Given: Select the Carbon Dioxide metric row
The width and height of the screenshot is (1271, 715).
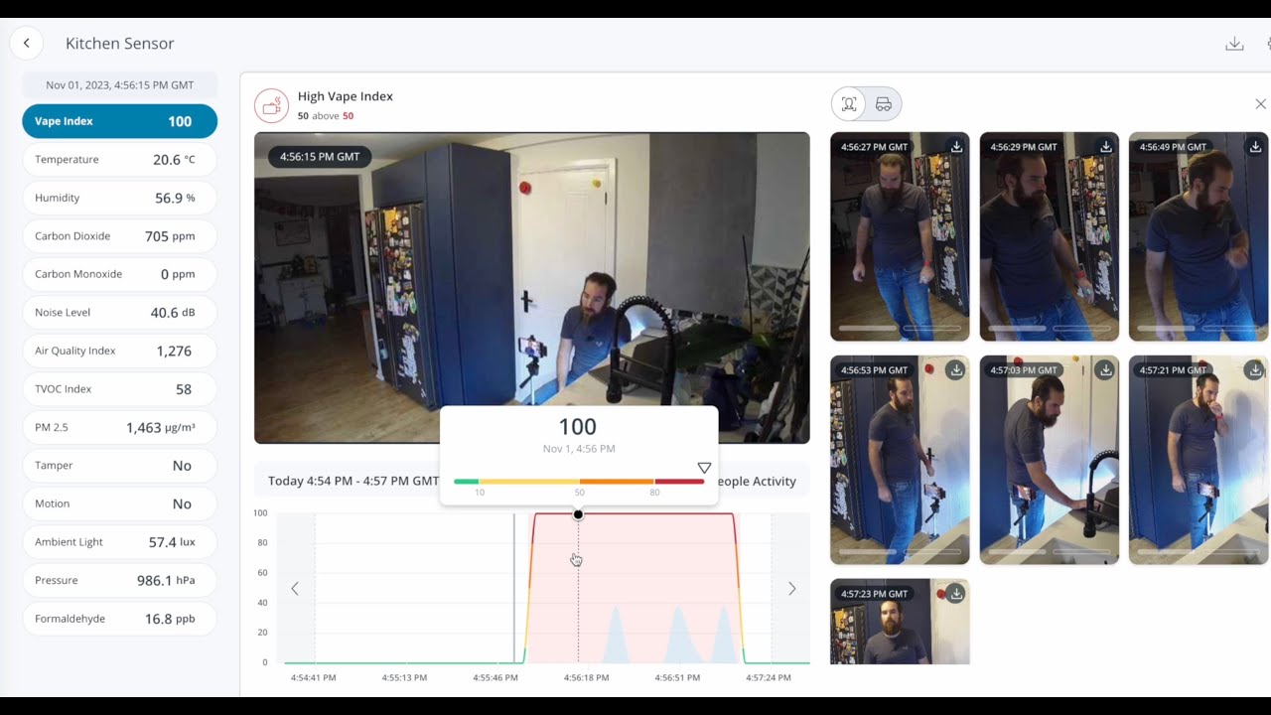Looking at the screenshot, I should (120, 236).
